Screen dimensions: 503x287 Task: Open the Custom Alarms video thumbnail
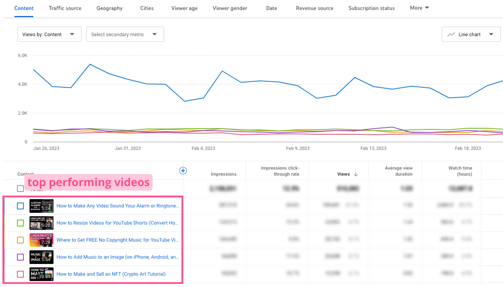41,206
